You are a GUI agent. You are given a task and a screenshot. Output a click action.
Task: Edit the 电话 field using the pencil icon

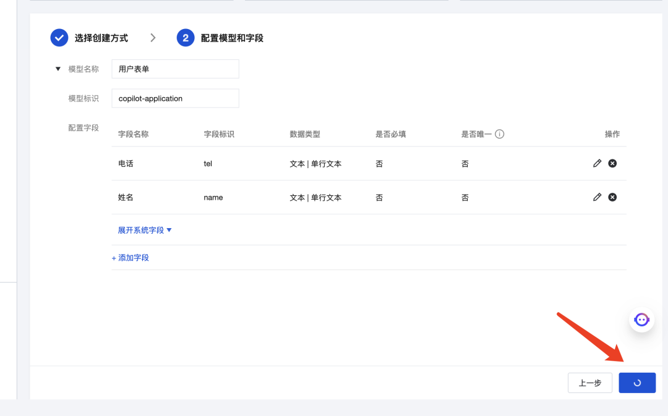point(597,163)
